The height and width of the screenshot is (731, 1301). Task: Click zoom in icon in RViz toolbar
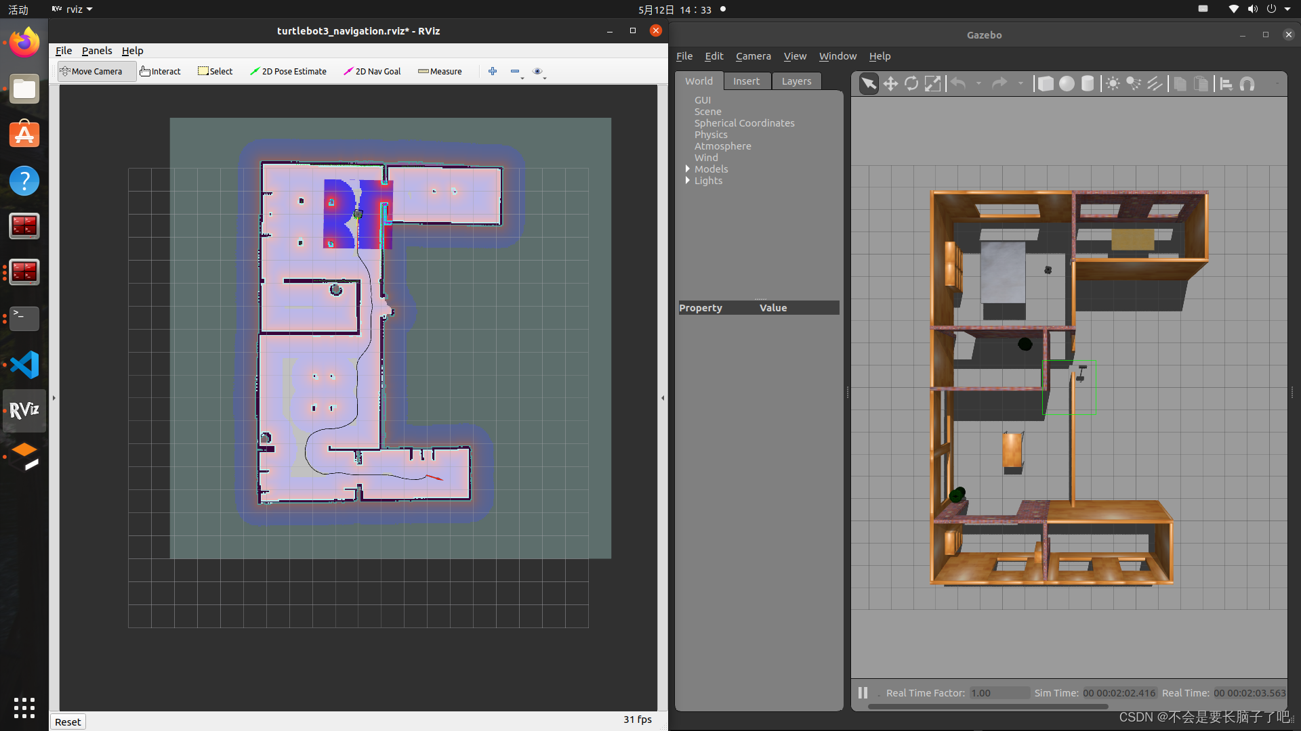tap(493, 70)
